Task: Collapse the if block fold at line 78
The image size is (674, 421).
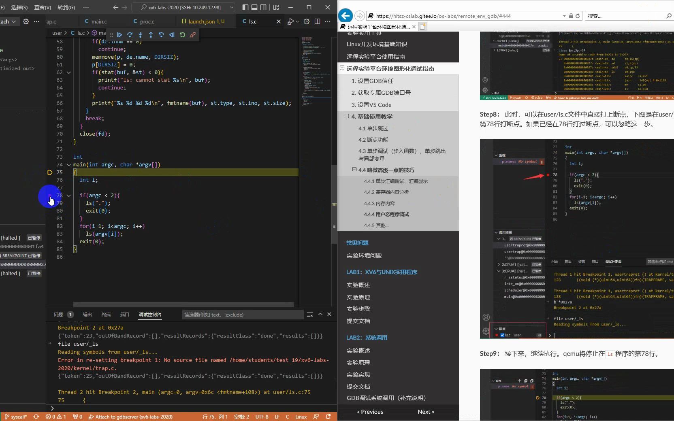Action: pyautogui.click(x=69, y=196)
